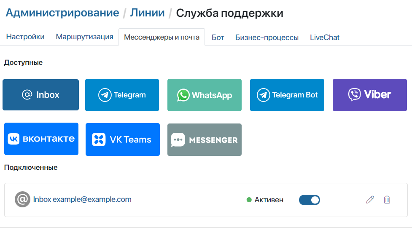Delete the connected Inbox with trash icon
The width and height of the screenshot is (412, 228).
pos(387,200)
